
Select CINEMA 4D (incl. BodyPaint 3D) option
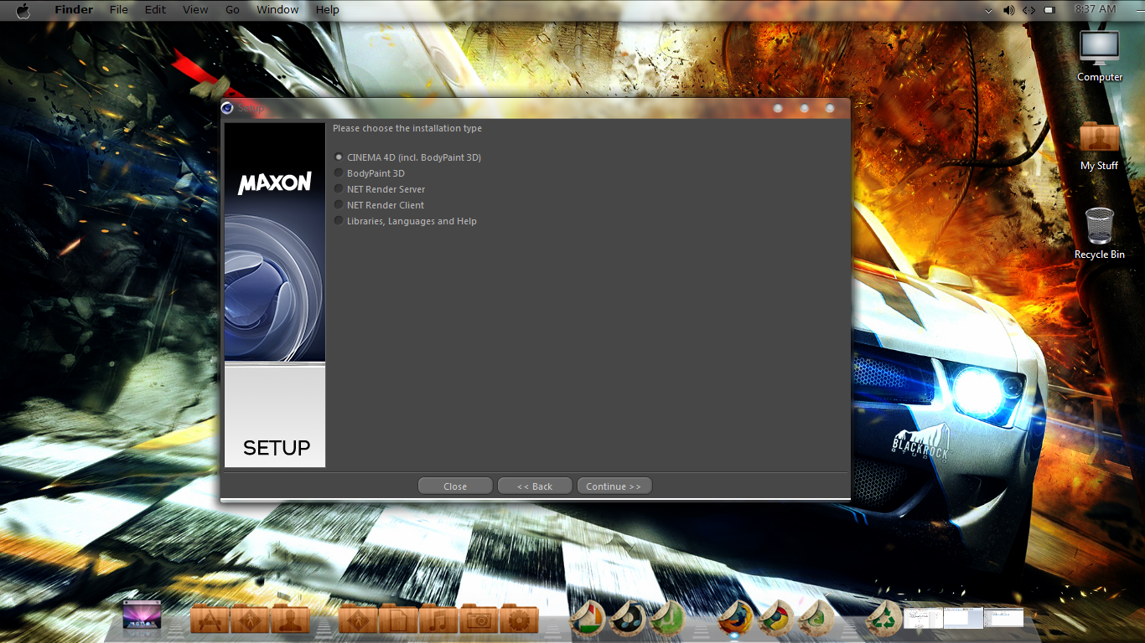click(407, 157)
